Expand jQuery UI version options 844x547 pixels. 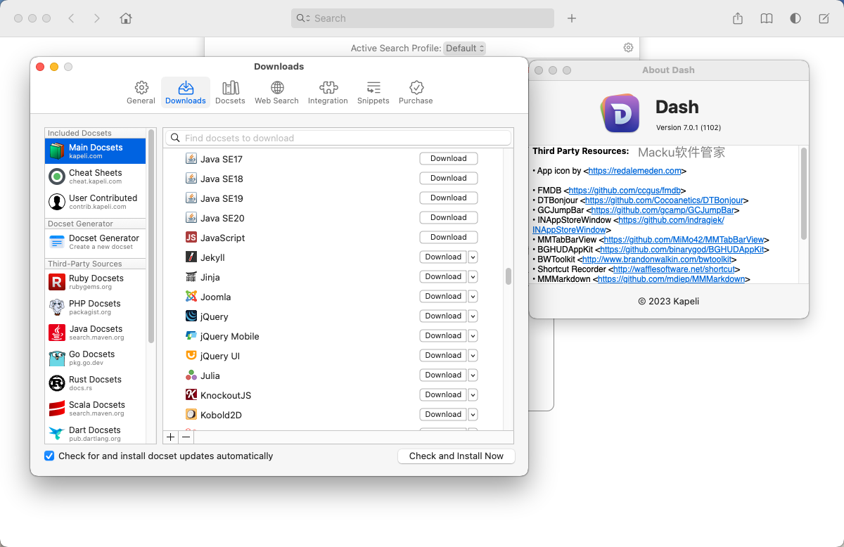pos(473,356)
